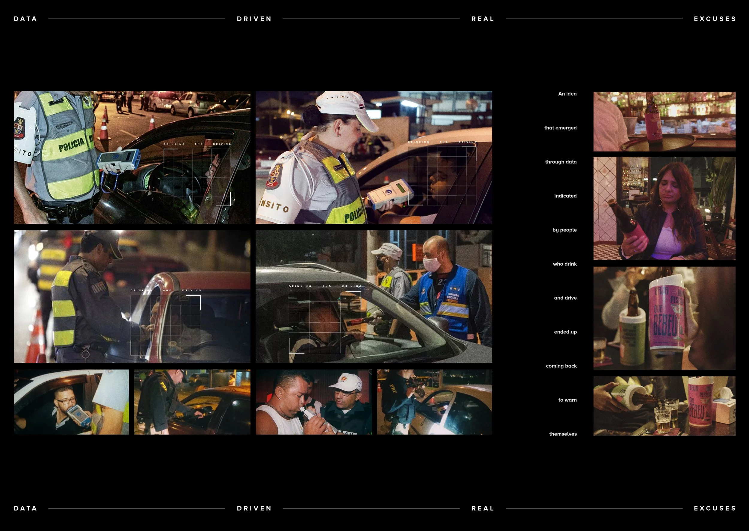Image resolution: width=749 pixels, height=531 pixels.
Task: Open photo of PRF officer by open car door
Action: click(435, 402)
